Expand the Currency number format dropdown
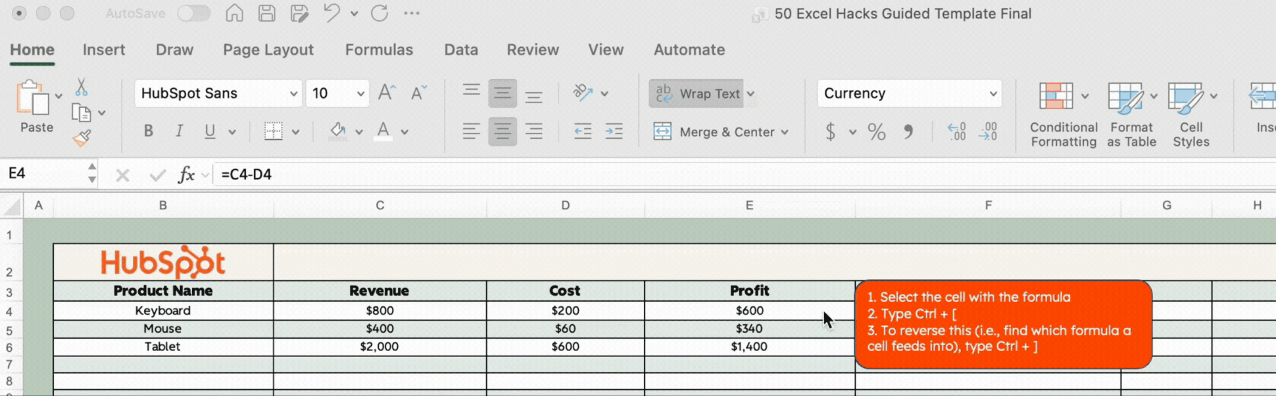 pyautogui.click(x=992, y=93)
